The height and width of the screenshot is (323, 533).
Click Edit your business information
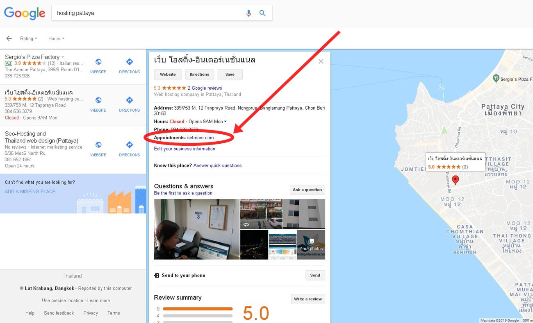point(184,149)
